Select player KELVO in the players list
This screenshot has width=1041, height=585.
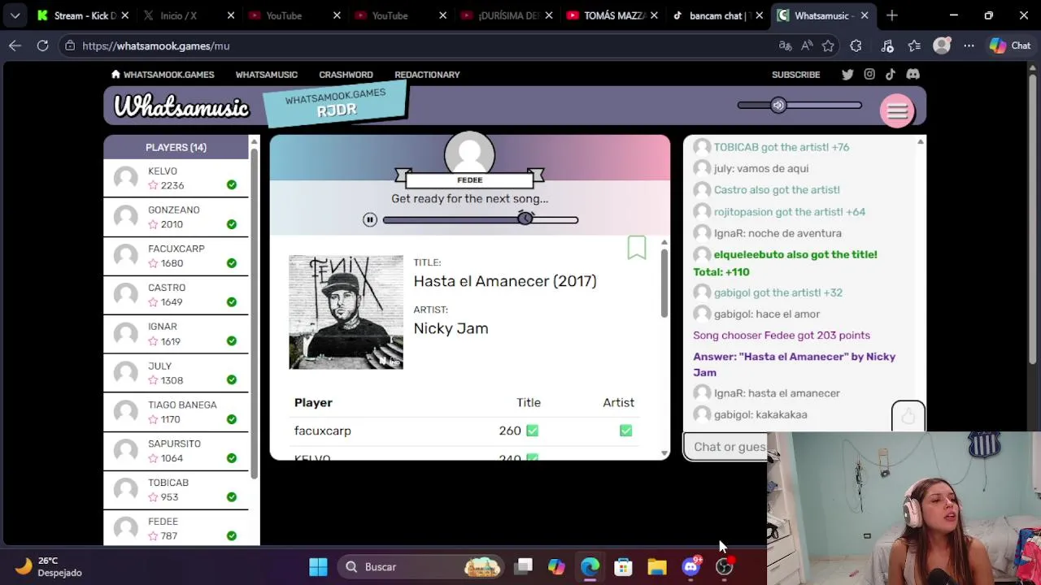click(x=176, y=178)
